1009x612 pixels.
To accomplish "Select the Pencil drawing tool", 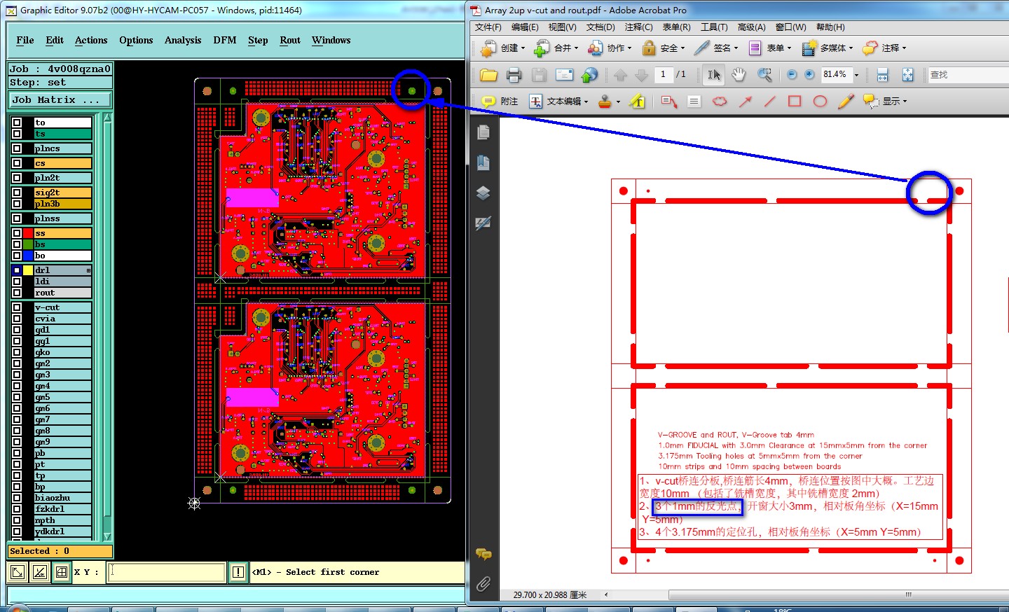I will coord(846,102).
